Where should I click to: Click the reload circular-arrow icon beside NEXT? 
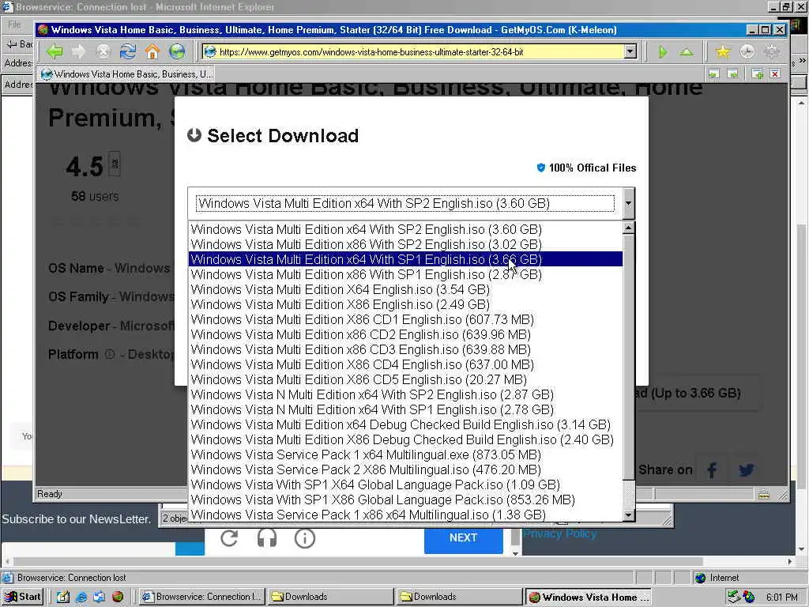(229, 538)
